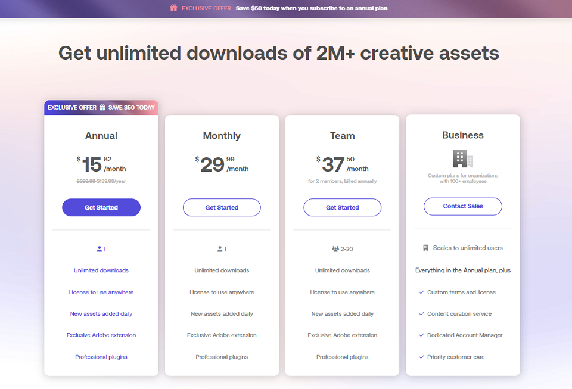Click the Save $50 today banner message
572x389 pixels.
click(312, 8)
